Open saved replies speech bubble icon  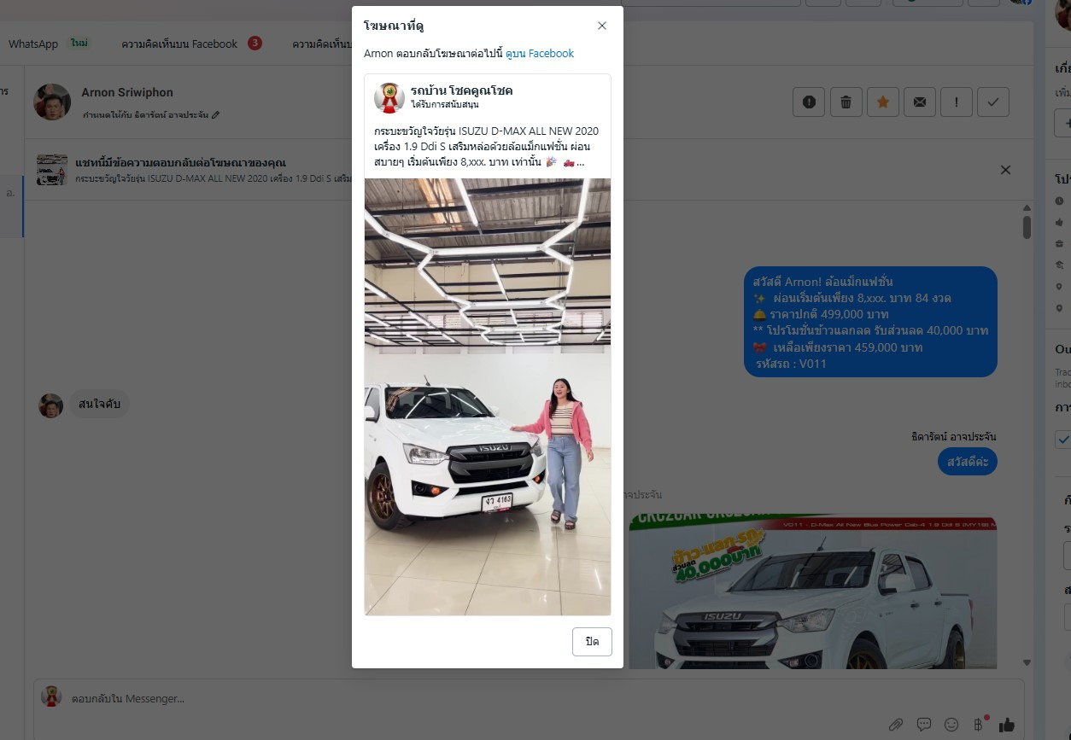[x=923, y=725]
